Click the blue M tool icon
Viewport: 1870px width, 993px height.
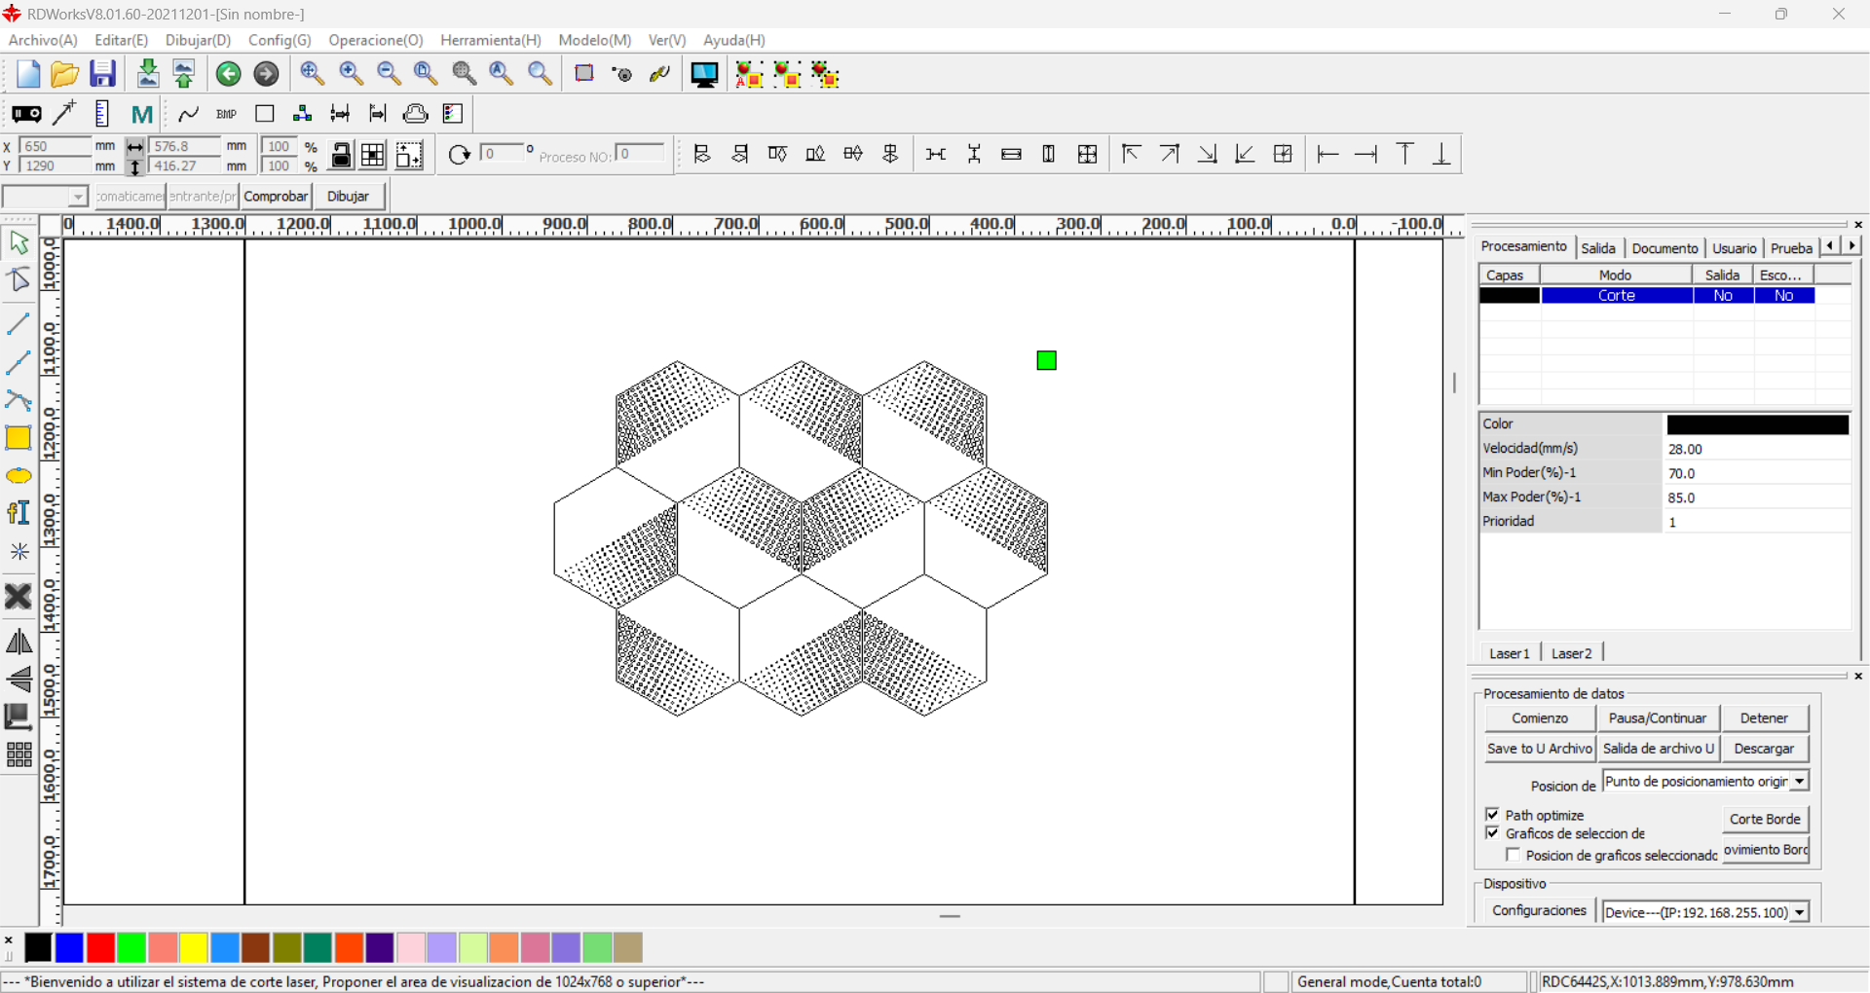(141, 114)
